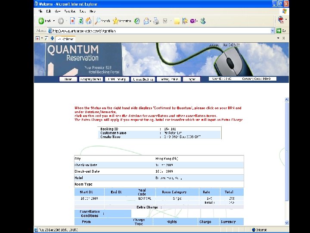Click the 'Check-out Date' label
Screen dimensions: 310x233
tap(87, 171)
